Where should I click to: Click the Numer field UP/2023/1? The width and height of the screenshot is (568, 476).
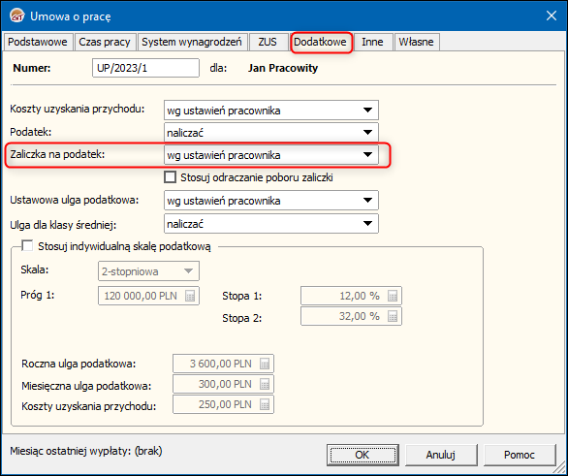(145, 68)
